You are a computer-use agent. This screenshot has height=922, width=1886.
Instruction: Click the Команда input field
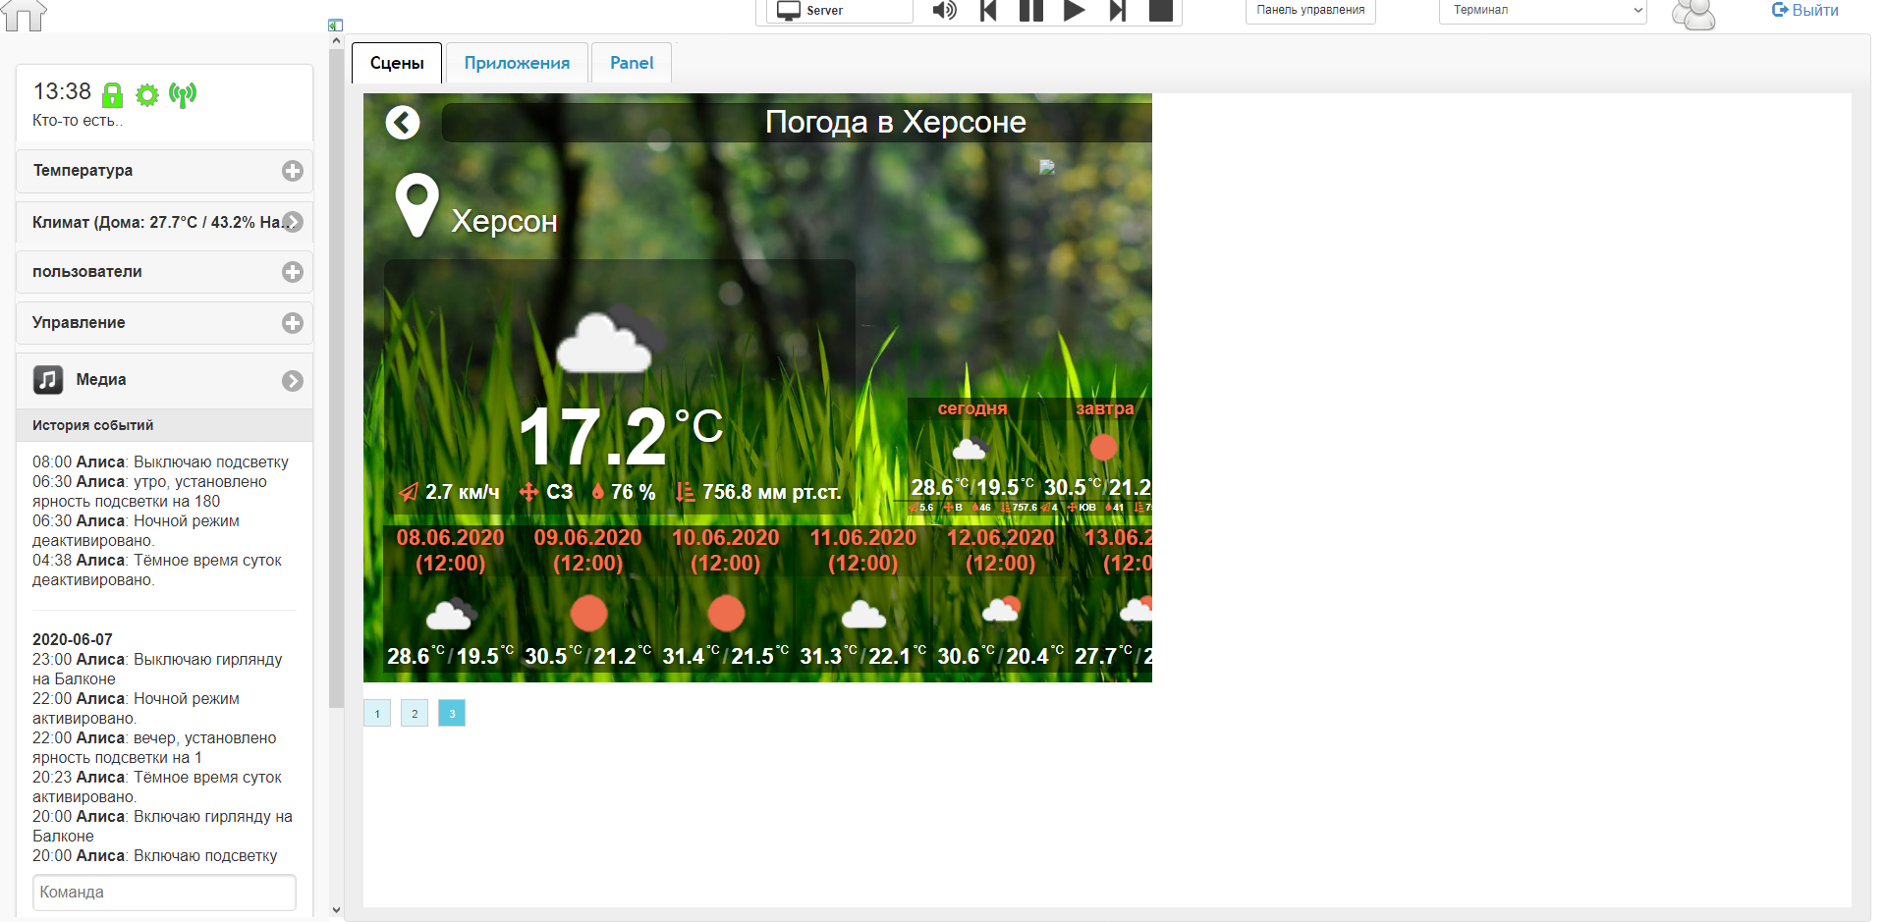pyautogui.click(x=164, y=893)
